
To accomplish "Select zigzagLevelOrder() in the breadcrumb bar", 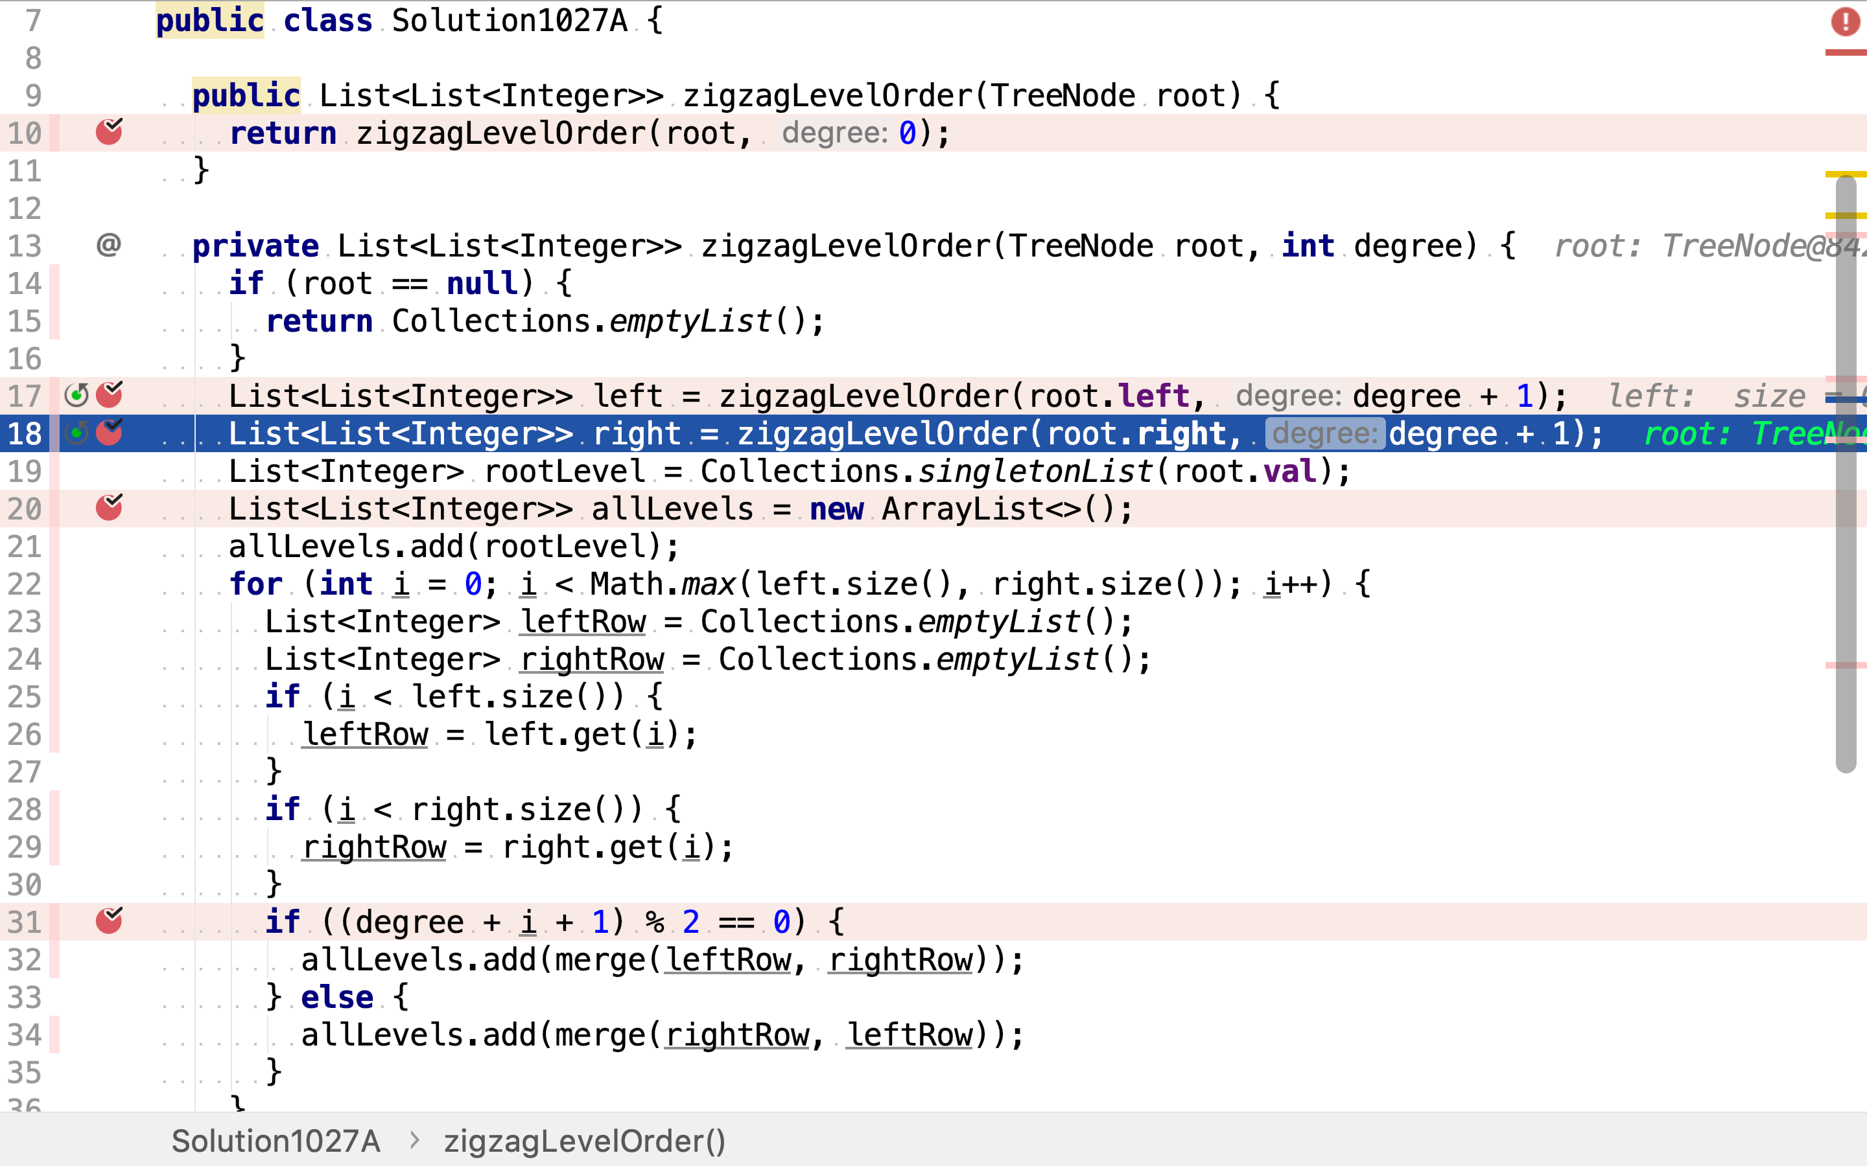I will point(584,1141).
